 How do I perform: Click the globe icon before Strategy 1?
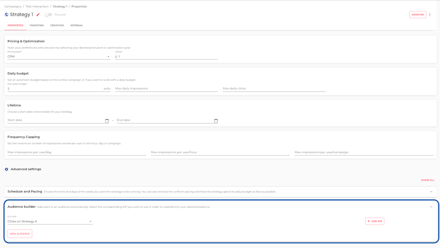(x=7, y=15)
